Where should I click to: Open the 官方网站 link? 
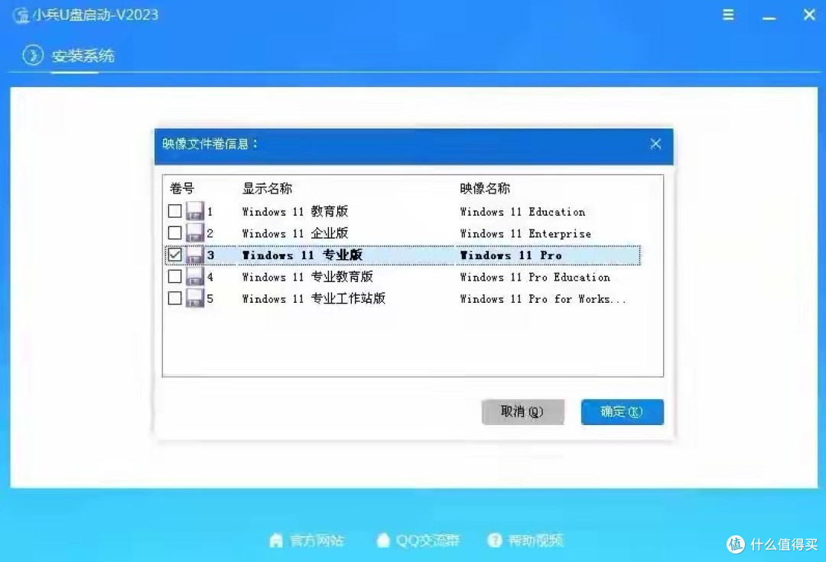click(x=317, y=541)
